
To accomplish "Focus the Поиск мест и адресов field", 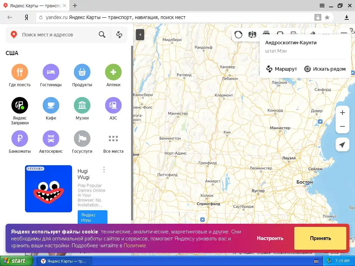I will pyautogui.click(x=47, y=35).
